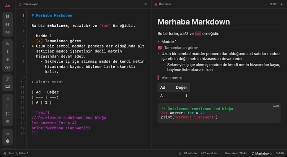Click the Değer table header in preview
The height and width of the screenshot is (157, 287).
[181, 88]
